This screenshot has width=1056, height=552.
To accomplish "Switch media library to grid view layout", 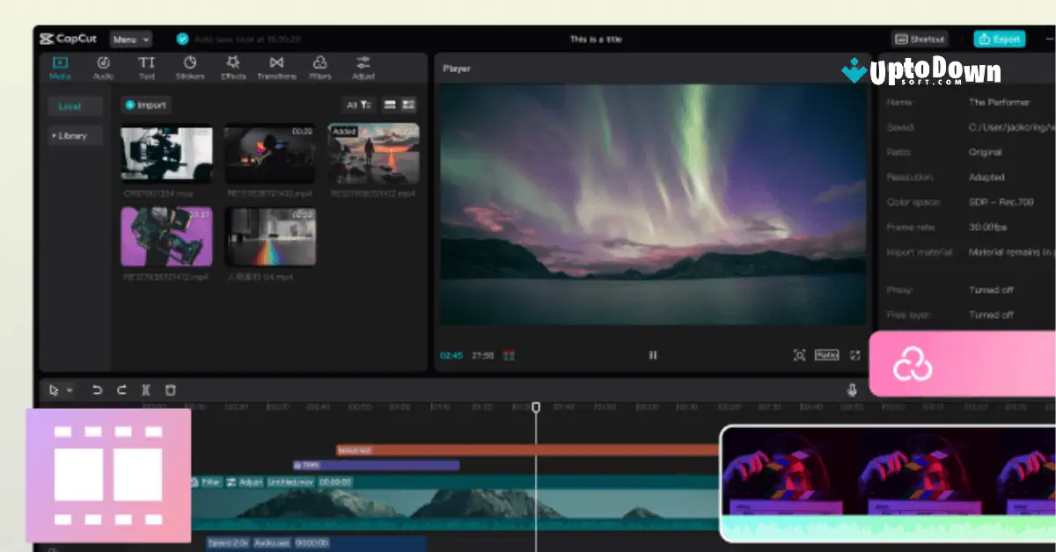I will pos(406,105).
